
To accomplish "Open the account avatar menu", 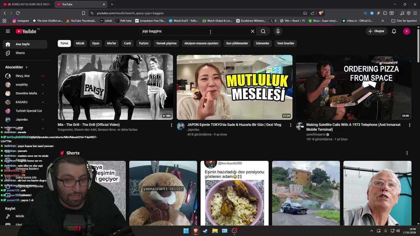I will coord(407,31).
